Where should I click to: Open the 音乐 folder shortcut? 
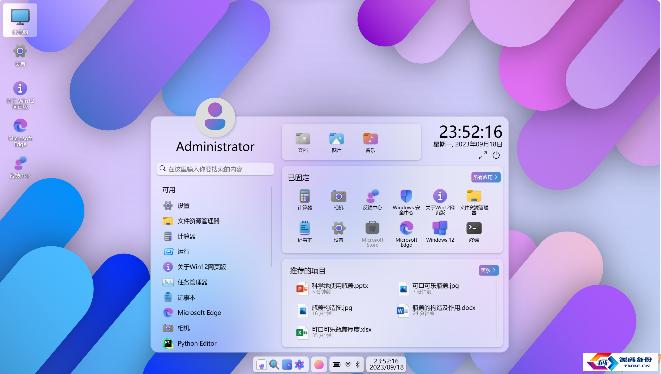pos(370,142)
